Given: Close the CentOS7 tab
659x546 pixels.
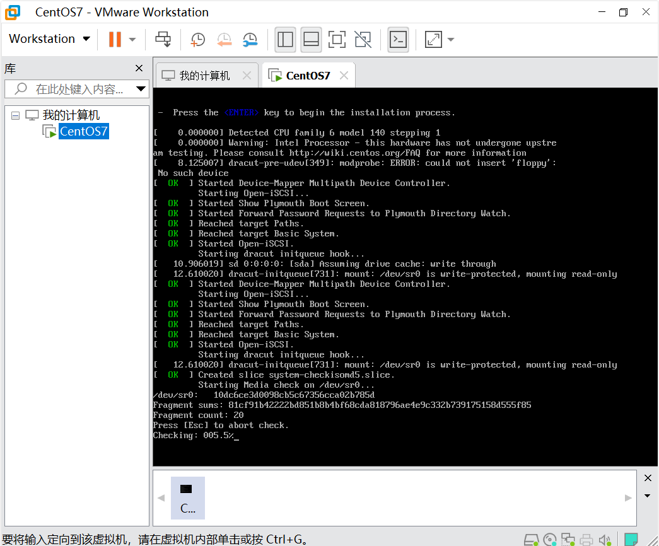Looking at the screenshot, I should click(x=344, y=76).
